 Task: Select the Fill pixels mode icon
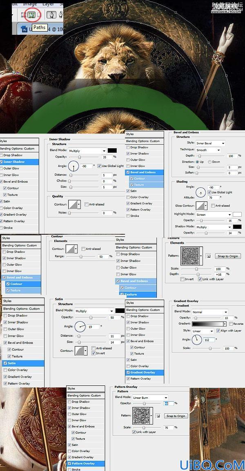click(x=39, y=14)
